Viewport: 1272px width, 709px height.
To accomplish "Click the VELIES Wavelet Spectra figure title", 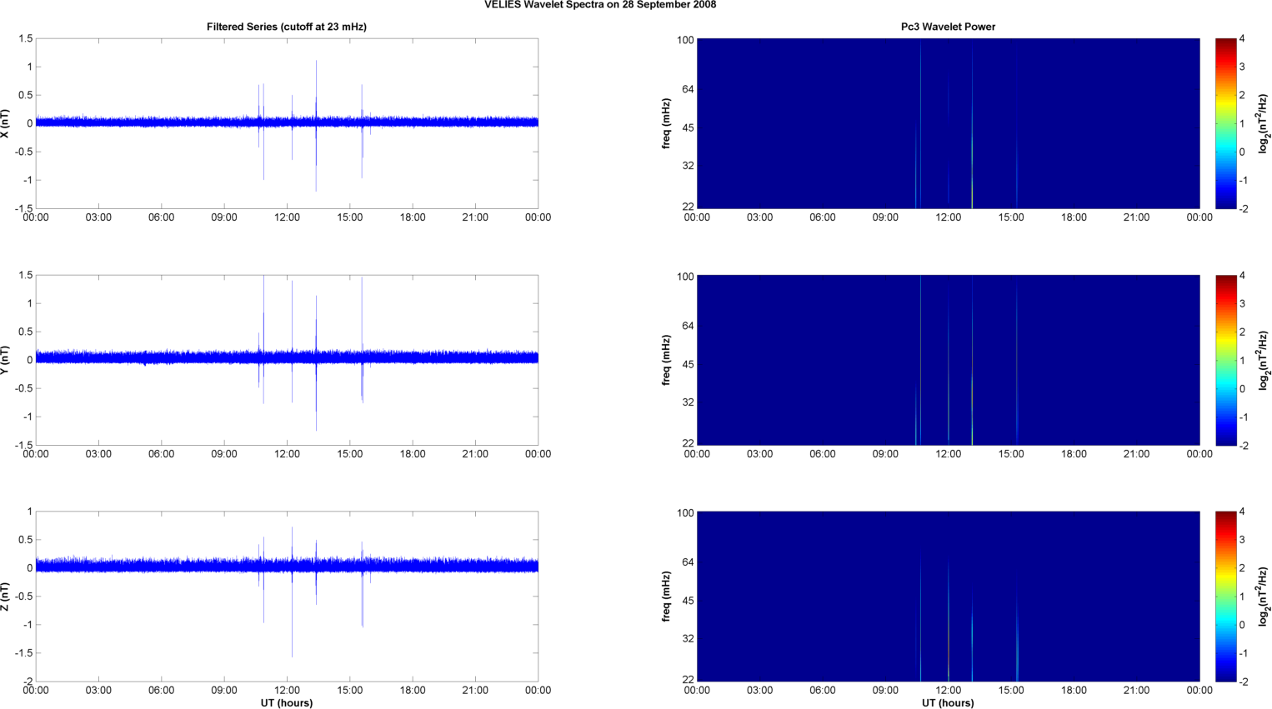I will click(600, 5).
